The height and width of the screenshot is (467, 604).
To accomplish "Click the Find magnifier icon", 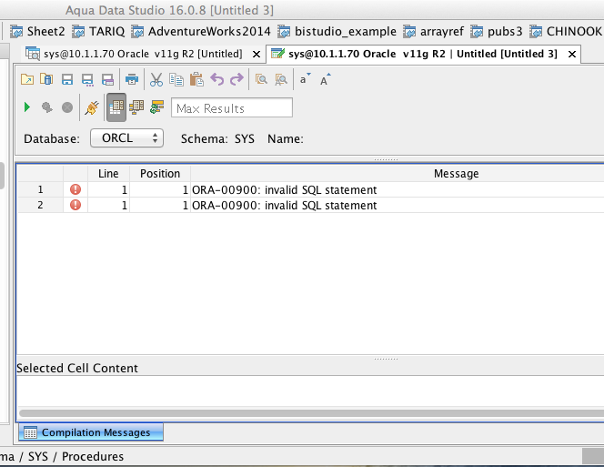I will click(261, 80).
